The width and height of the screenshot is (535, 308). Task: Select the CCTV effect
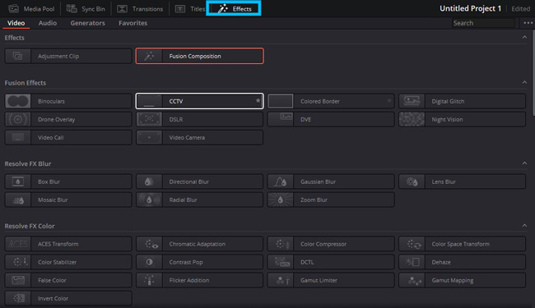(200, 101)
